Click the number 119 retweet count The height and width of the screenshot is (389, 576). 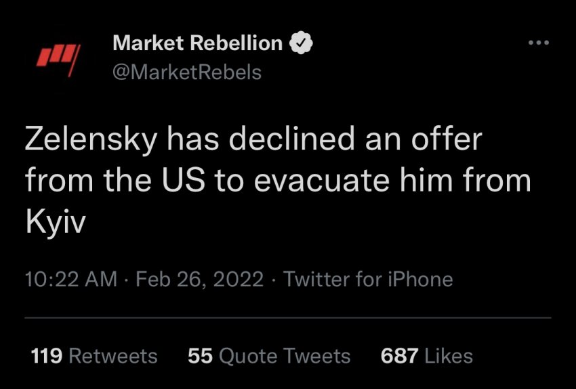47,356
